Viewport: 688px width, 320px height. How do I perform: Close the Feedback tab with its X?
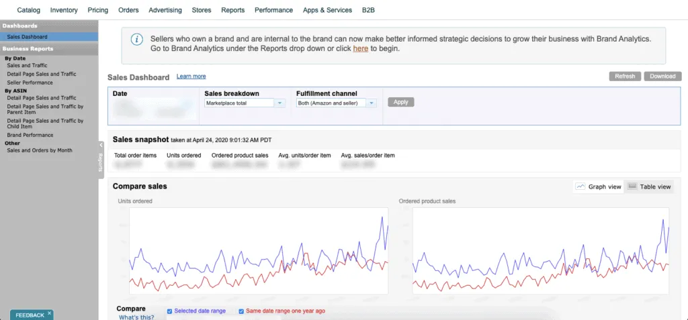tap(50, 313)
